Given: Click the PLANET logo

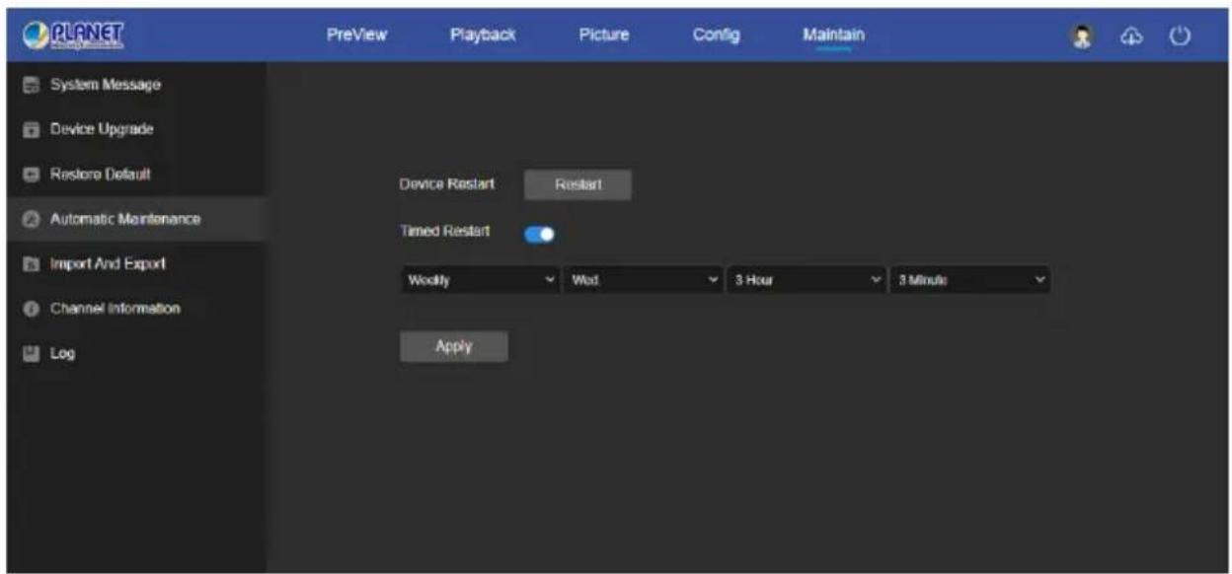Looking at the screenshot, I should click(x=72, y=36).
